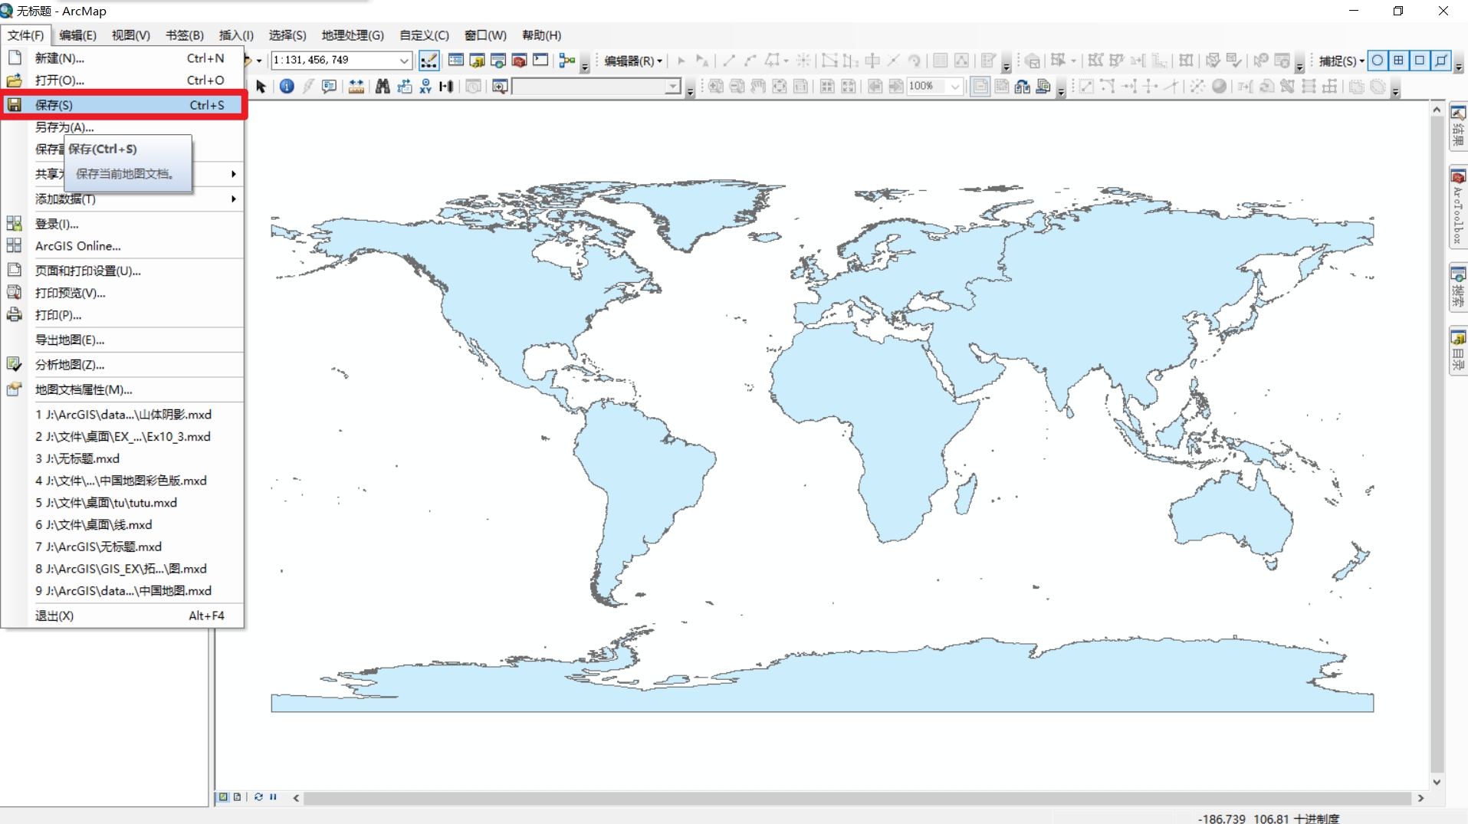Open recent file Ex10_3.mxd

[123, 437]
